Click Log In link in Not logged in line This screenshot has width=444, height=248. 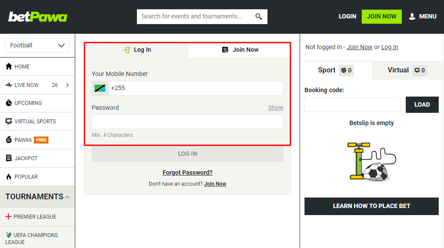pyautogui.click(x=389, y=47)
